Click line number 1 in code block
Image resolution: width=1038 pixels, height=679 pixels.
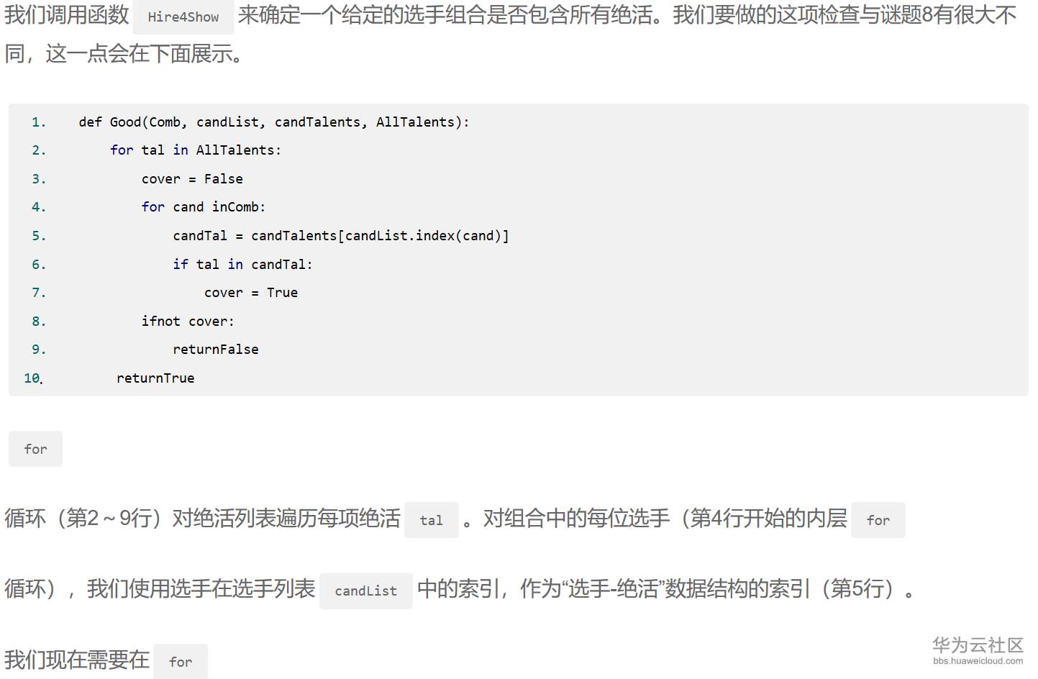[39, 122]
